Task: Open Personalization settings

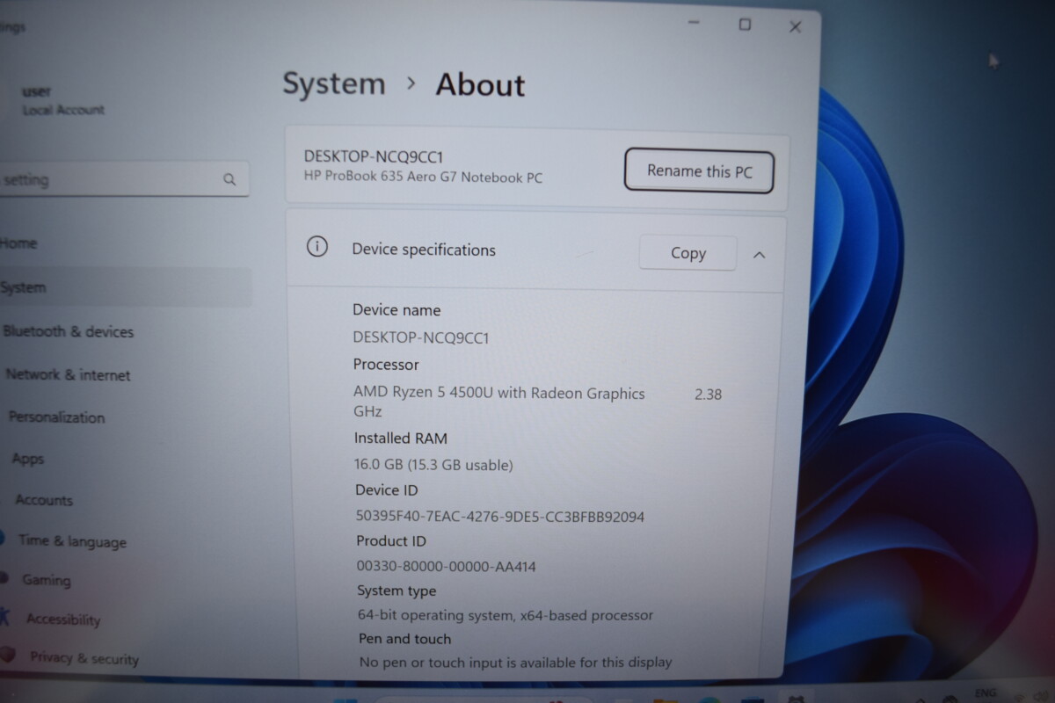Action: [x=56, y=417]
